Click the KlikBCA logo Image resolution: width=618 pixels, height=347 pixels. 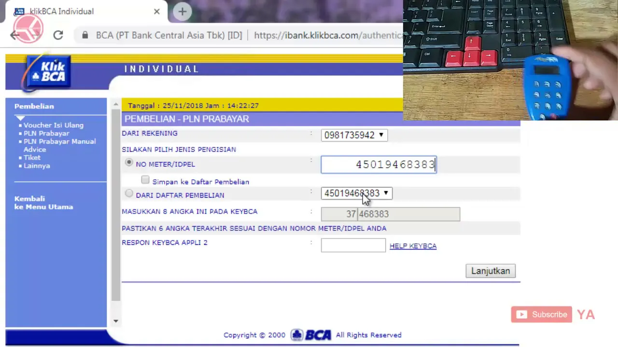[48, 73]
